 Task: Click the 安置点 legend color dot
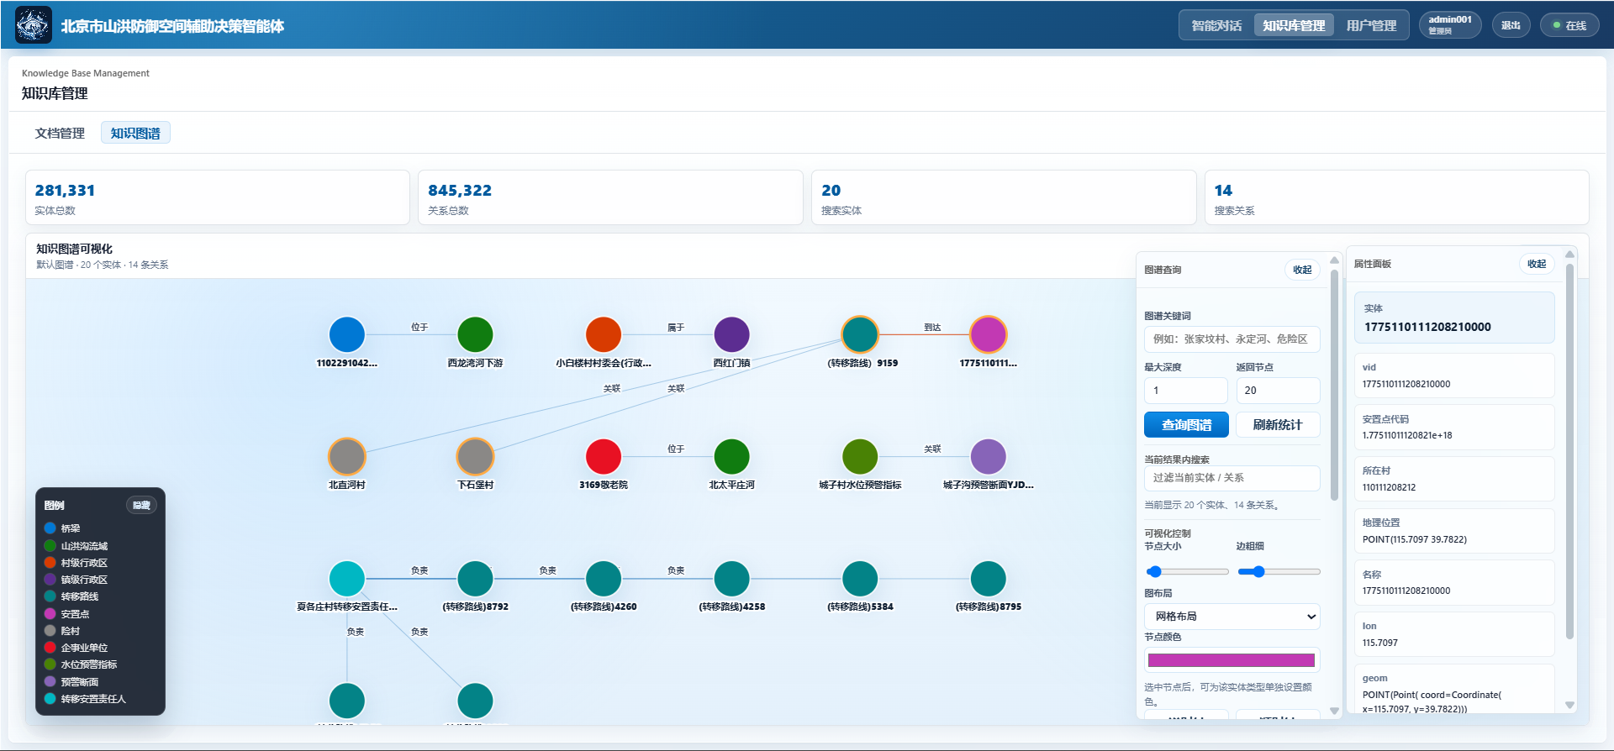(50, 613)
